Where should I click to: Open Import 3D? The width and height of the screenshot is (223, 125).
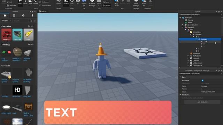tap(84, 3)
